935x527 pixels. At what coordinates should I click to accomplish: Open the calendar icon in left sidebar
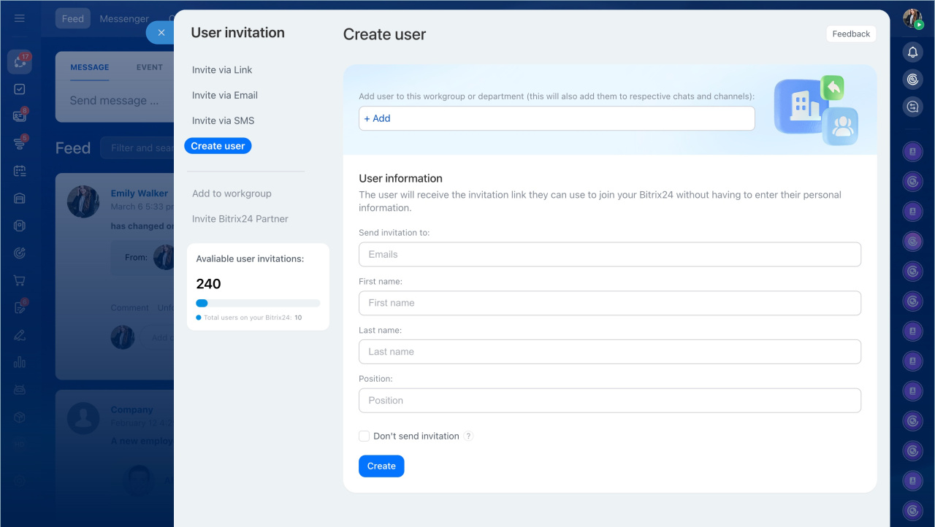(x=20, y=171)
